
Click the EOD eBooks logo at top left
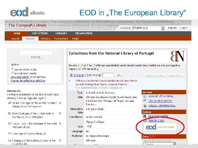[27, 12]
